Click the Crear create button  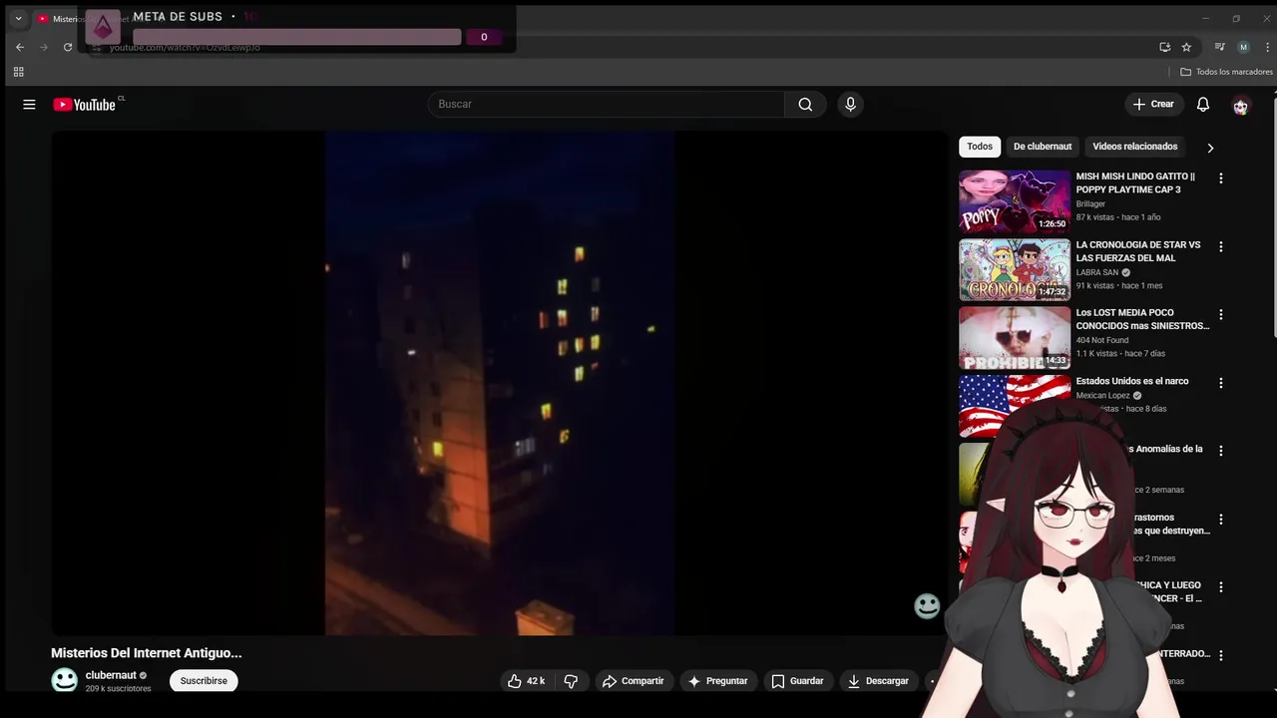tap(1153, 105)
